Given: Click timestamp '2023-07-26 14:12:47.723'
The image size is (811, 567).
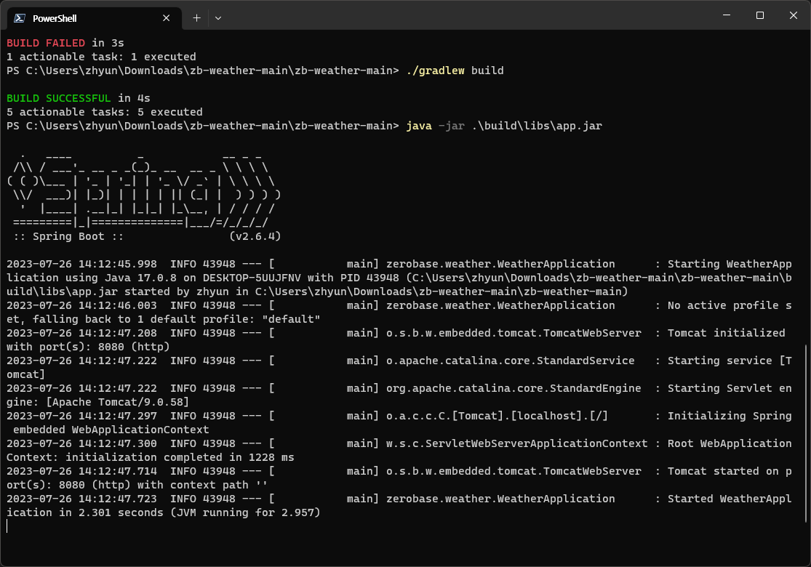Looking at the screenshot, I should [x=81, y=499].
